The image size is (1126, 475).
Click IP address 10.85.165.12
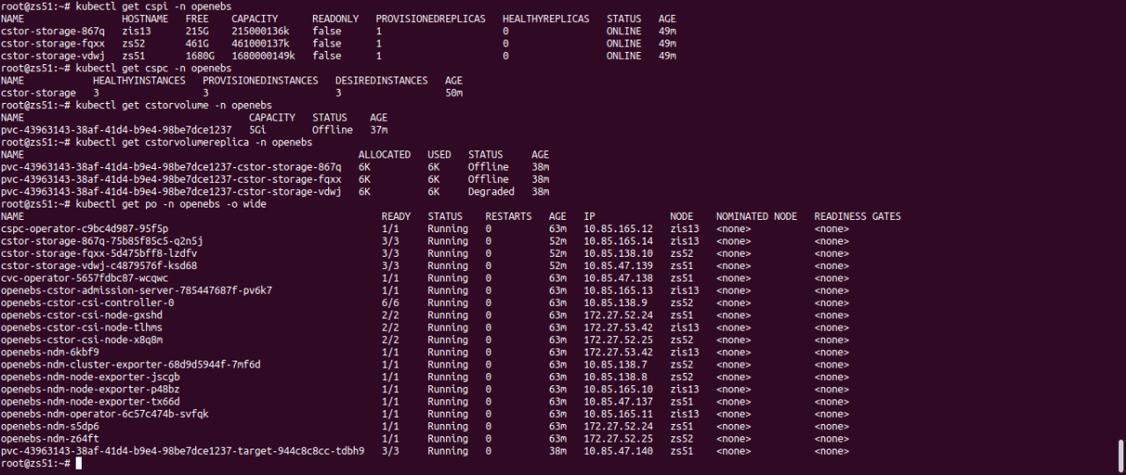(x=618, y=228)
